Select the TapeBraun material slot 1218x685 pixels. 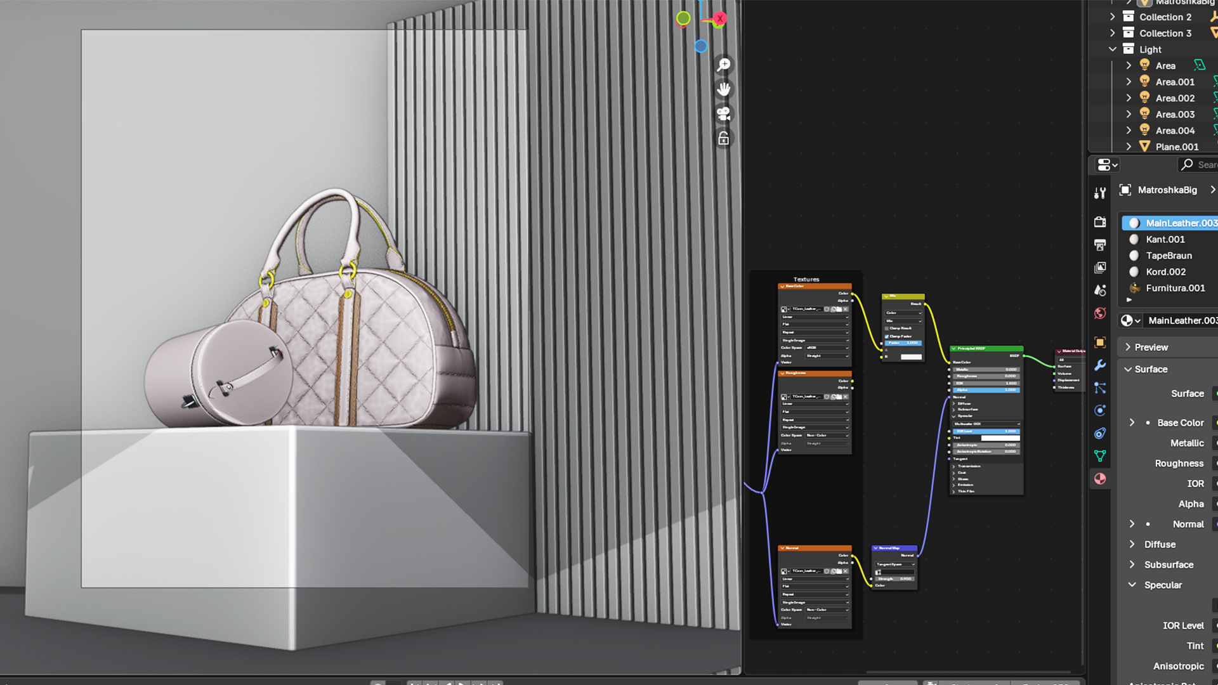tap(1169, 256)
